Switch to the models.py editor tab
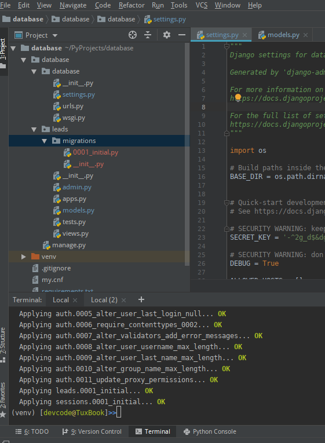325x443 pixels. [x=283, y=35]
